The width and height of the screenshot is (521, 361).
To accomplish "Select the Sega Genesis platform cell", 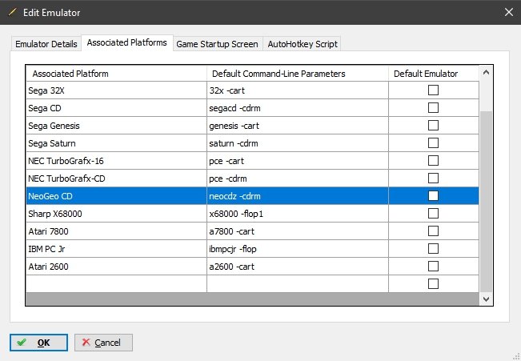I will pos(116,126).
